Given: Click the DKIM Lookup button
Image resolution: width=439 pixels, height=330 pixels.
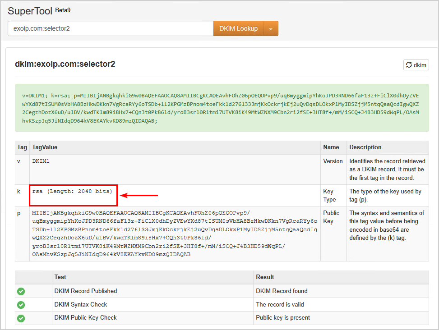Looking at the screenshot, I should click(238, 28).
